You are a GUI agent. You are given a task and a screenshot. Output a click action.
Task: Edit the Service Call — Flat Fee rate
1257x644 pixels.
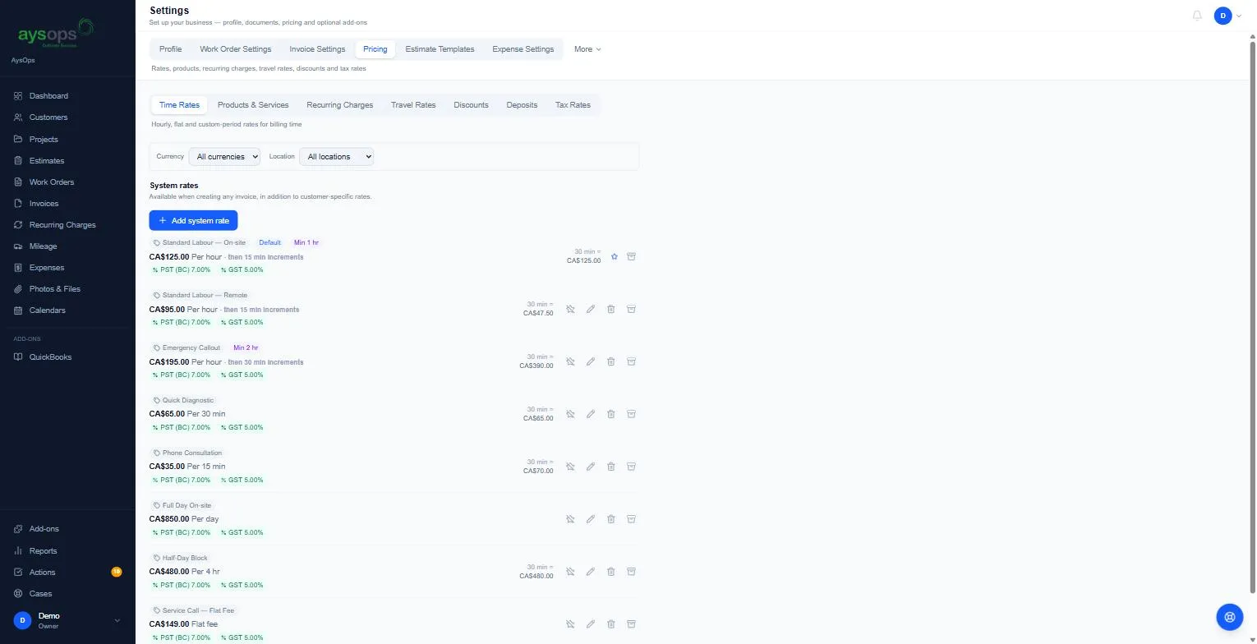point(590,624)
